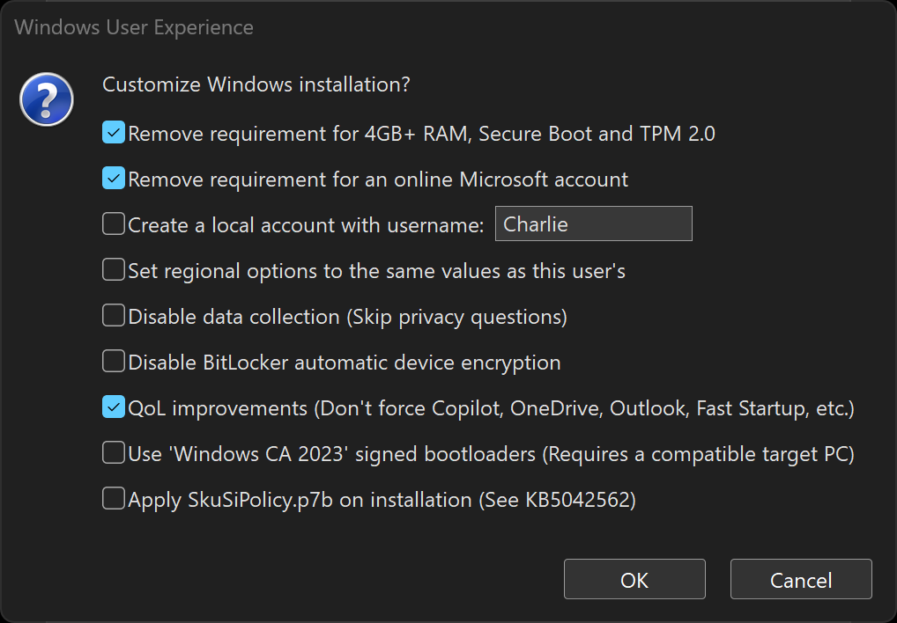Enable the 'Windows CA 2023' signed bootloaders checkbox
The height and width of the screenshot is (623, 897).
coord(114,453)
